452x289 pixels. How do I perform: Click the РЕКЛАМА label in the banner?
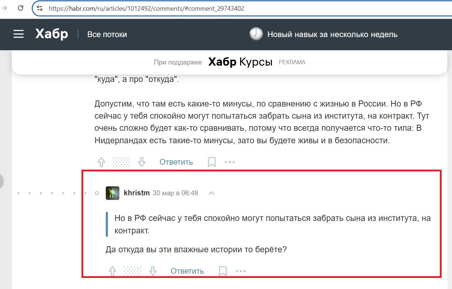(292, 62)
